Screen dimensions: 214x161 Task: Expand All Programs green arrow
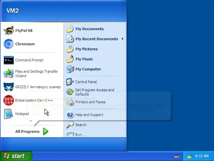45,131
